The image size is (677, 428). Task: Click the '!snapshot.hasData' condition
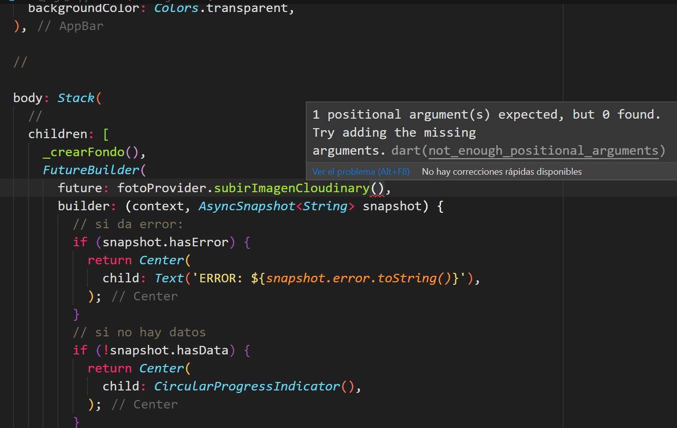pyautogui.click(x=165, y=350)
